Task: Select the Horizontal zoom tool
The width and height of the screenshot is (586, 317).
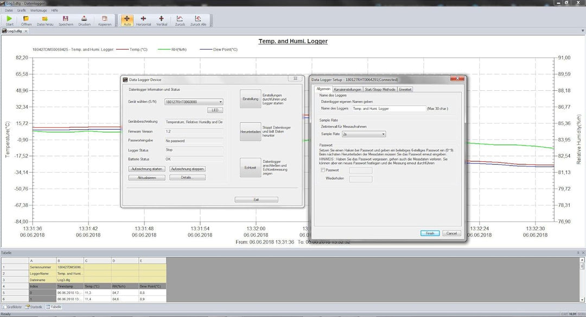Action: (144, 20)
